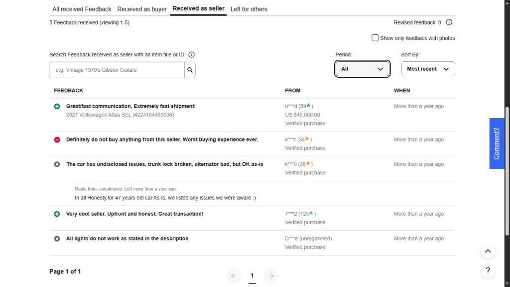Click info icon next to search label
Screen dimensions: 510x287
tap(192, 55)
